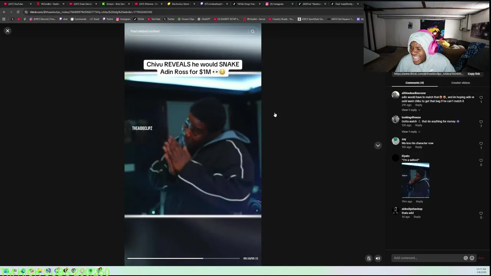
Task: Open the IRLToolkit + Server bookmark
Action: point(254,19)
